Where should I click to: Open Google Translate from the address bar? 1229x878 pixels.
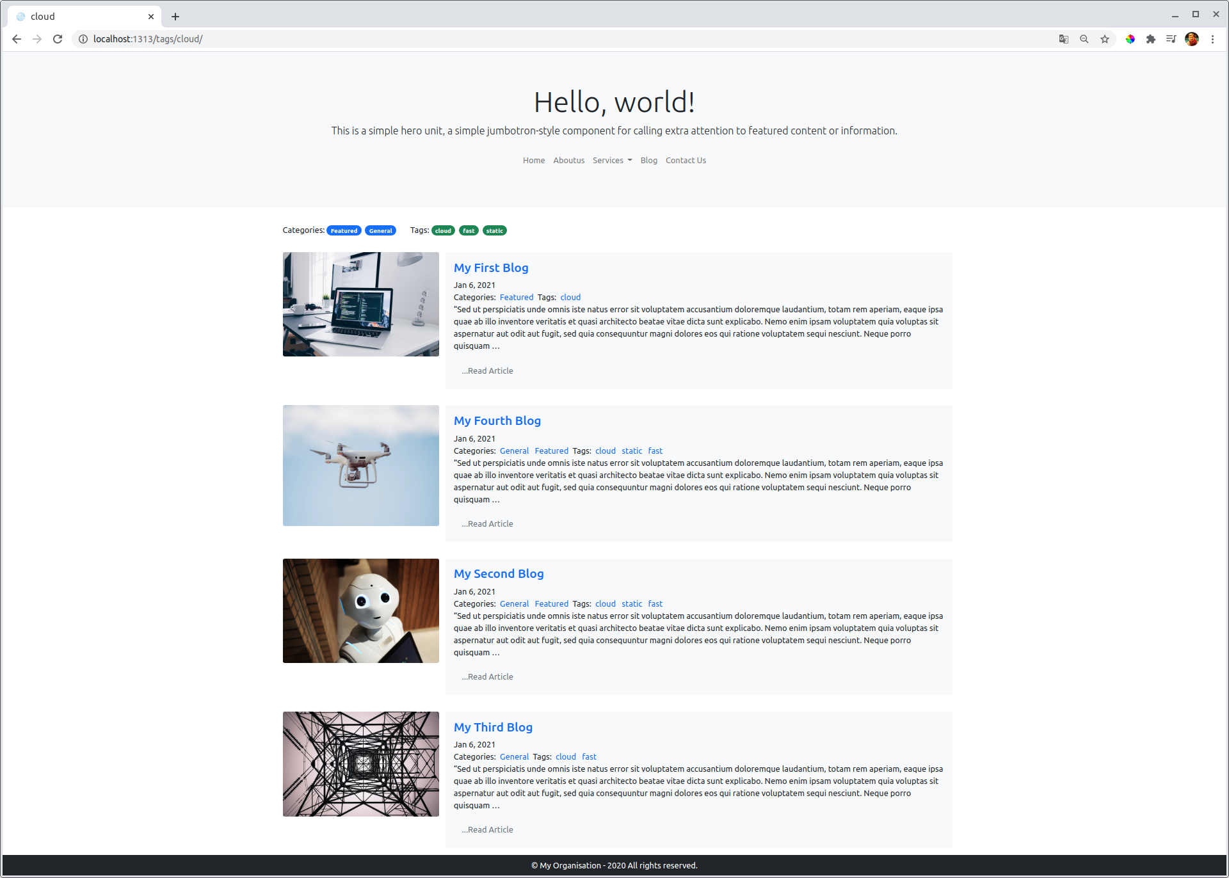point(1063,39)
